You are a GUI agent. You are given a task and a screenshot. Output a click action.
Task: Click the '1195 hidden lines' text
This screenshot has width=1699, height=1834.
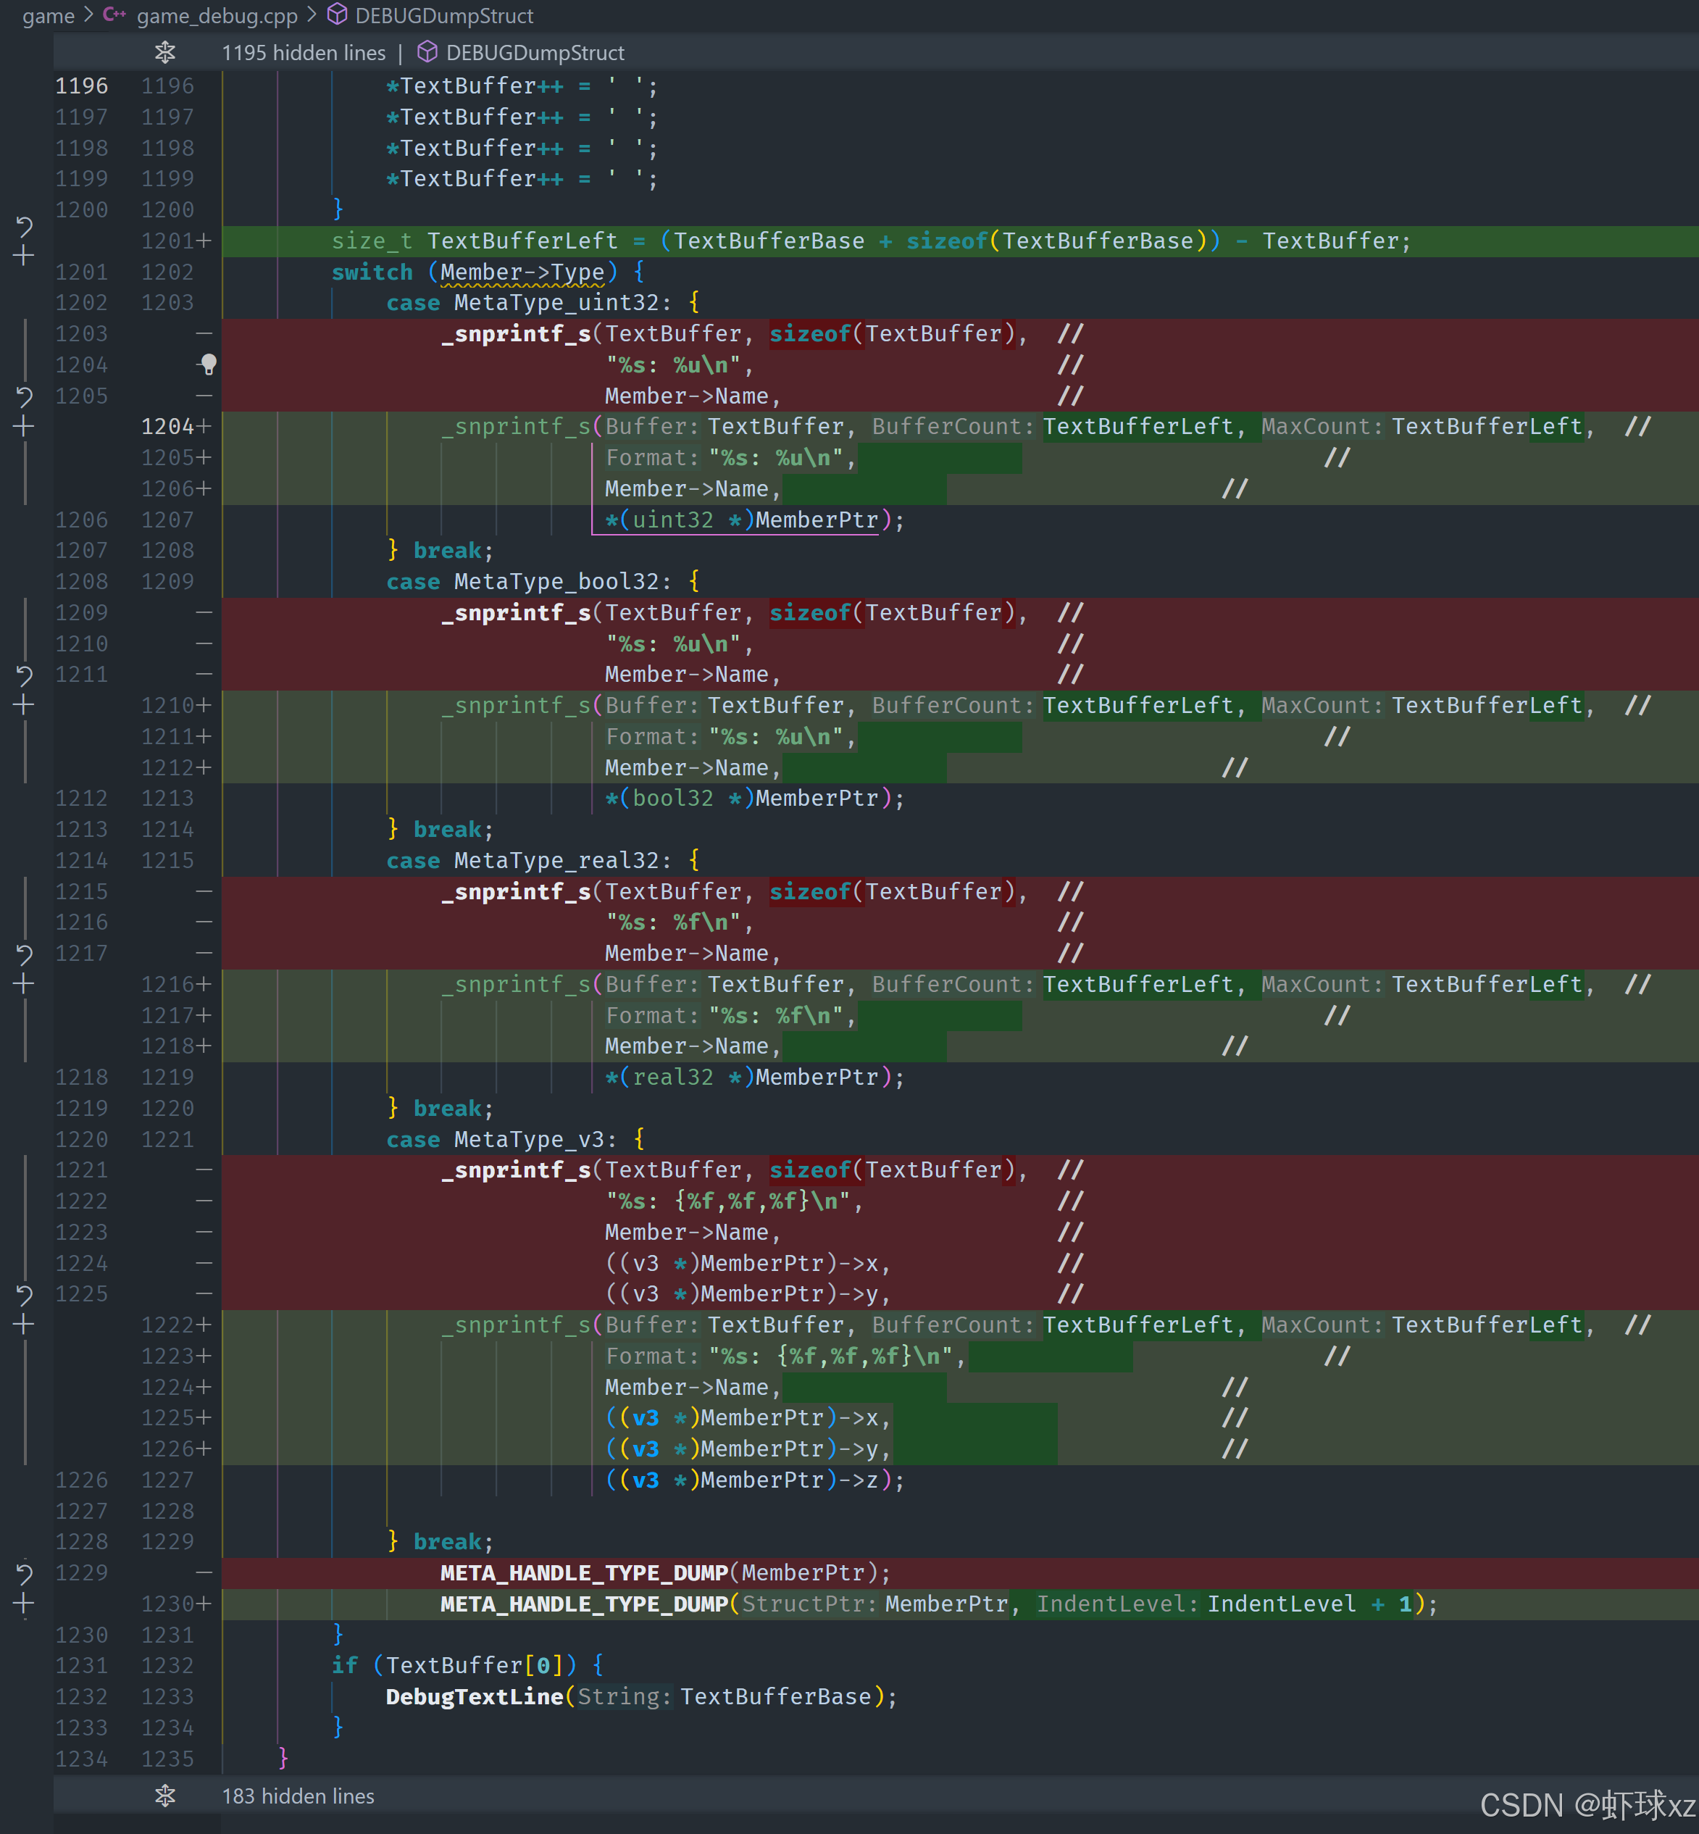tap(304, 52)
